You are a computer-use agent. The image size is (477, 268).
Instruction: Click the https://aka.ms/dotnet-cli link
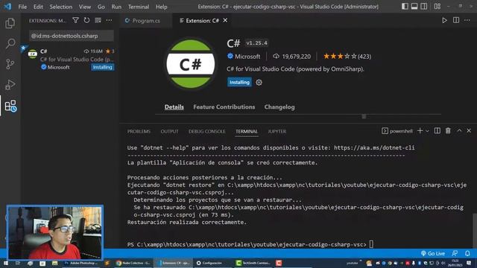pyautogui.click(x=374, y=147)
